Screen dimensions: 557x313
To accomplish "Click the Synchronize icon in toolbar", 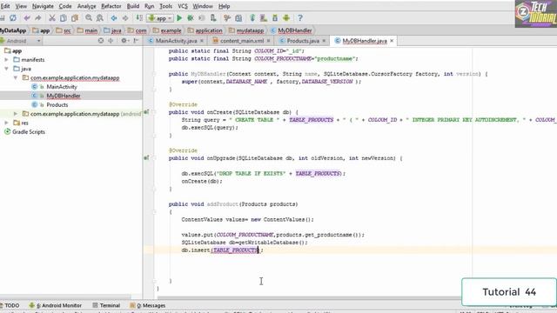I will [13, 17].
